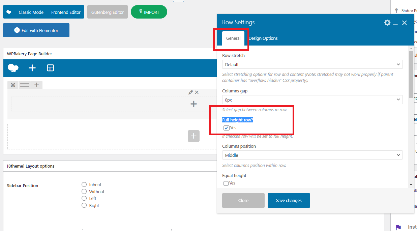Click the row layout lines handle
Viewport: 417px width, 231px height.
tap(25, 85)
